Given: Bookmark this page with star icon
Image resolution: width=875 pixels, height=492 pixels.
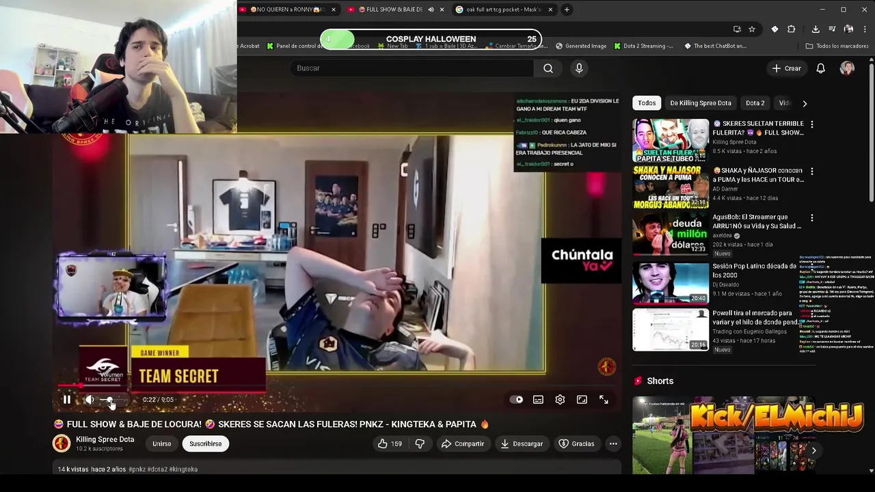Looking at the screenshot, I should (x=752, y=29).
